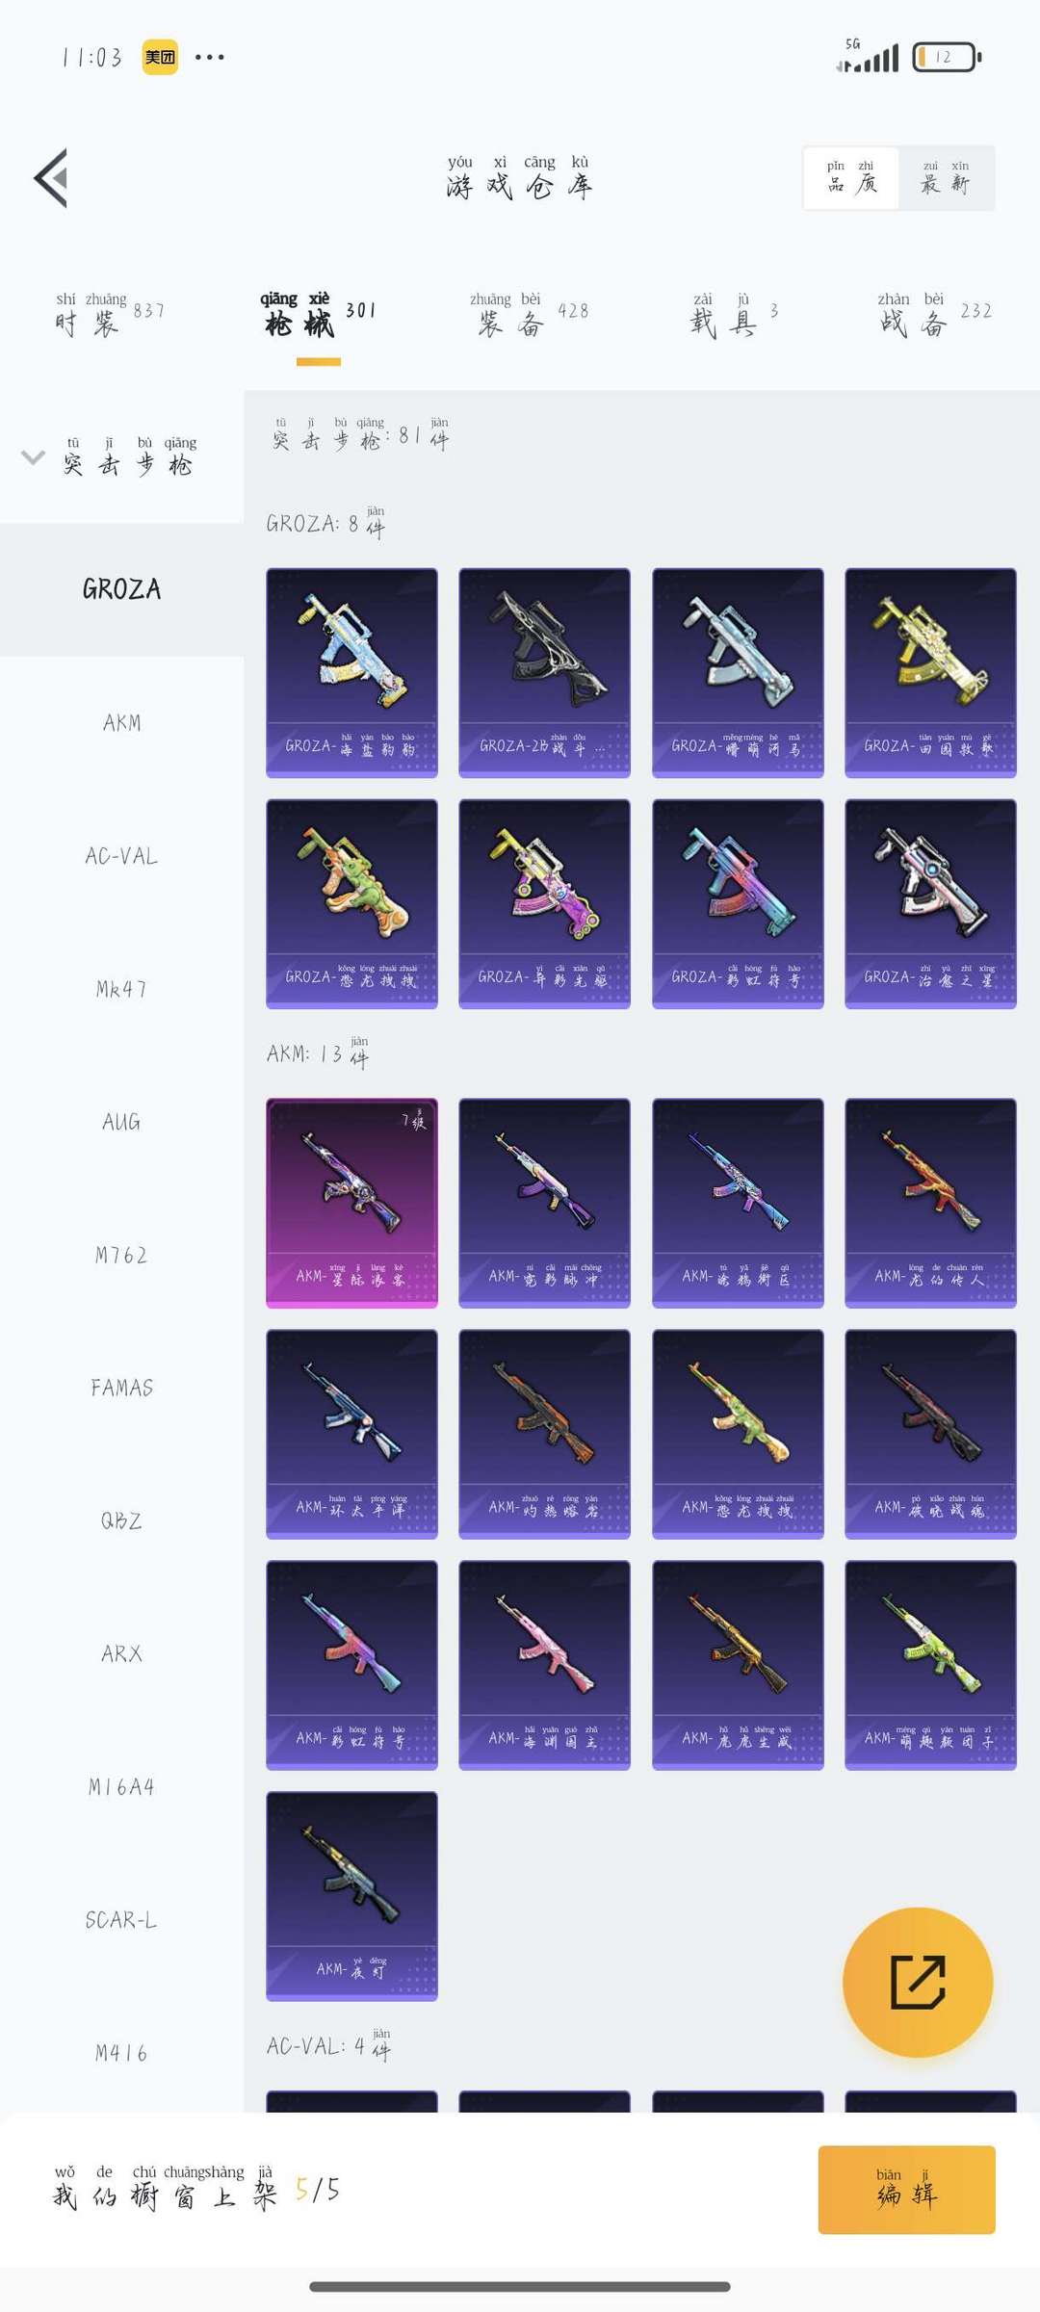The width and height of the screenshot is (1040, 2312).
Task: Tap the back arrow icon
Action: click(51, 178)
